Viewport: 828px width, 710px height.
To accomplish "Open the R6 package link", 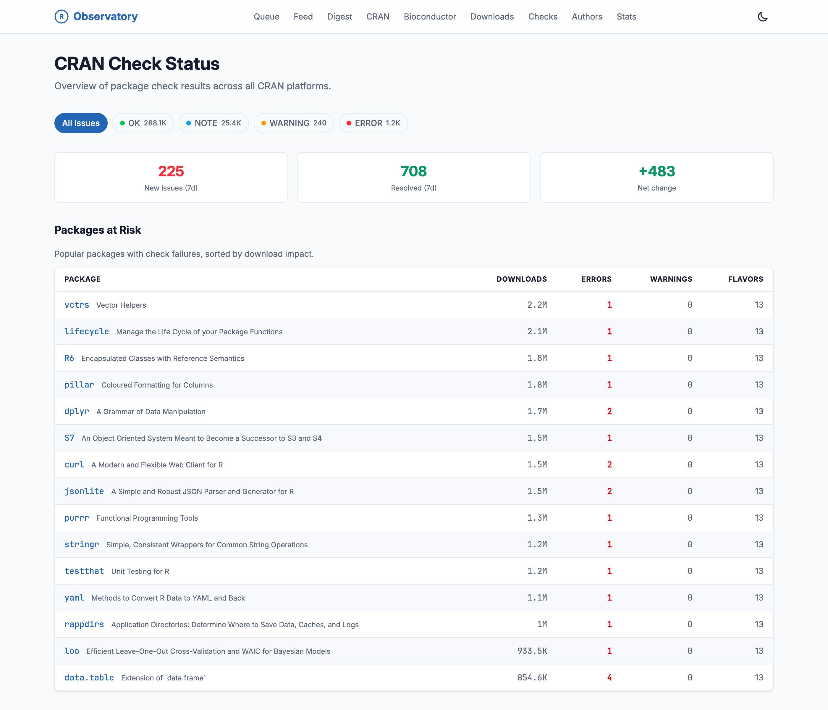I will (69, 358).
